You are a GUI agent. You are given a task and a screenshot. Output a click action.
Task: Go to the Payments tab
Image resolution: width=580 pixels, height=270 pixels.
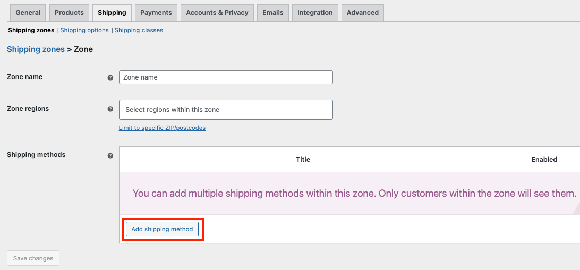point(156,13)
